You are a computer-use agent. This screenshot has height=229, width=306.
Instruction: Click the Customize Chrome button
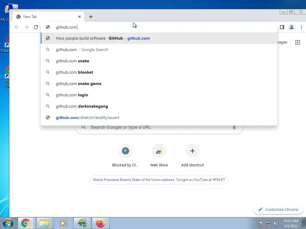(278, 210)
